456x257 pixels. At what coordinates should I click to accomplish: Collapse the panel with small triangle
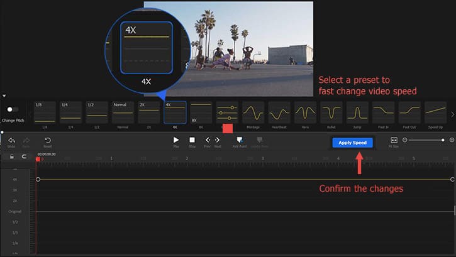4,96
